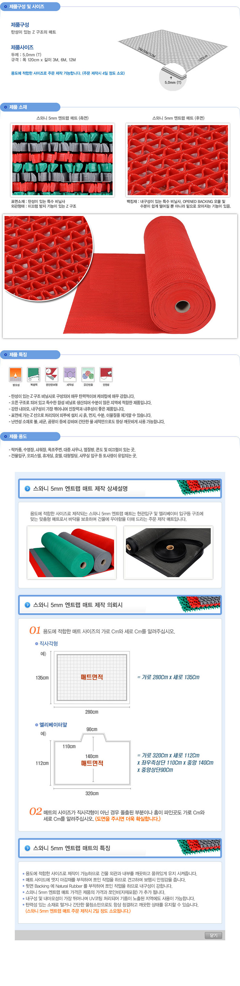Viewport: 240px width, 986px height.
Task: View the black mat with edging photo
Action: [x=168, y=552]
